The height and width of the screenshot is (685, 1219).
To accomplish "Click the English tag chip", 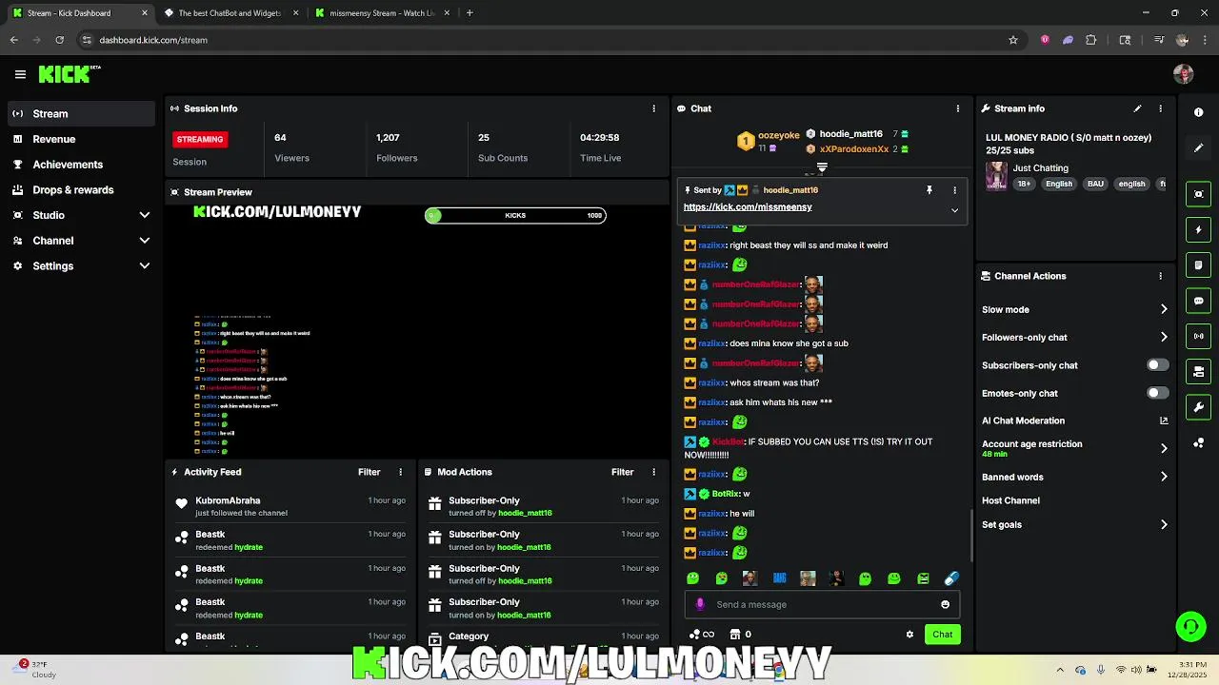I will [x=1058, y=184].
